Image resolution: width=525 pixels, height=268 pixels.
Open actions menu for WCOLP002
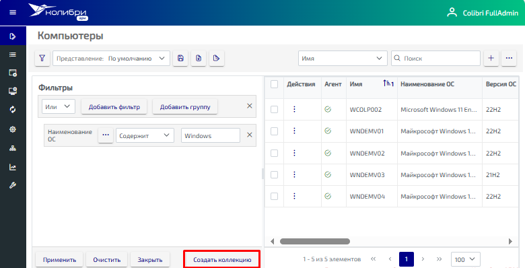tap(294, 109)
